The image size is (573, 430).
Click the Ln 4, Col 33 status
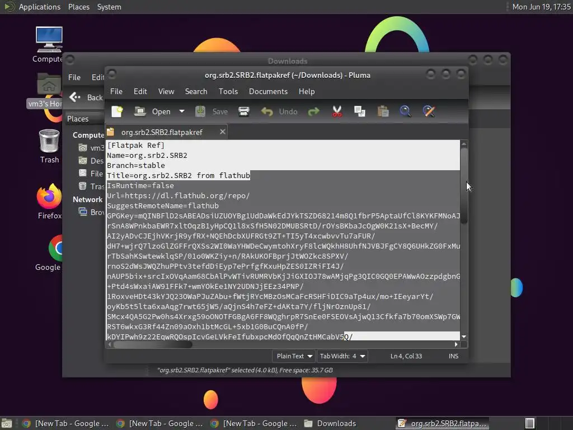[406, 356]
